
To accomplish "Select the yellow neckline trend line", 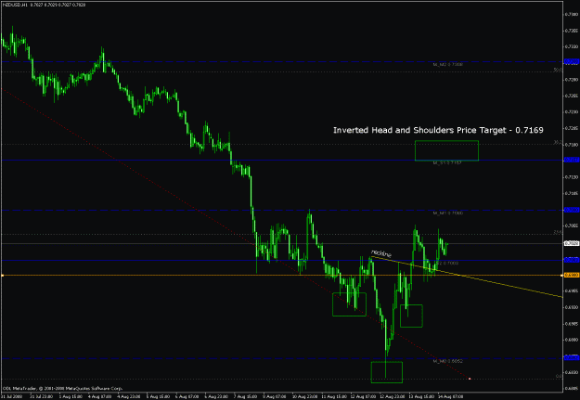I will coord(467,277).
